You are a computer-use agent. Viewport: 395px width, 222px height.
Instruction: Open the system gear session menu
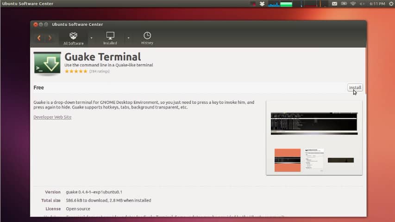point(391,4)
